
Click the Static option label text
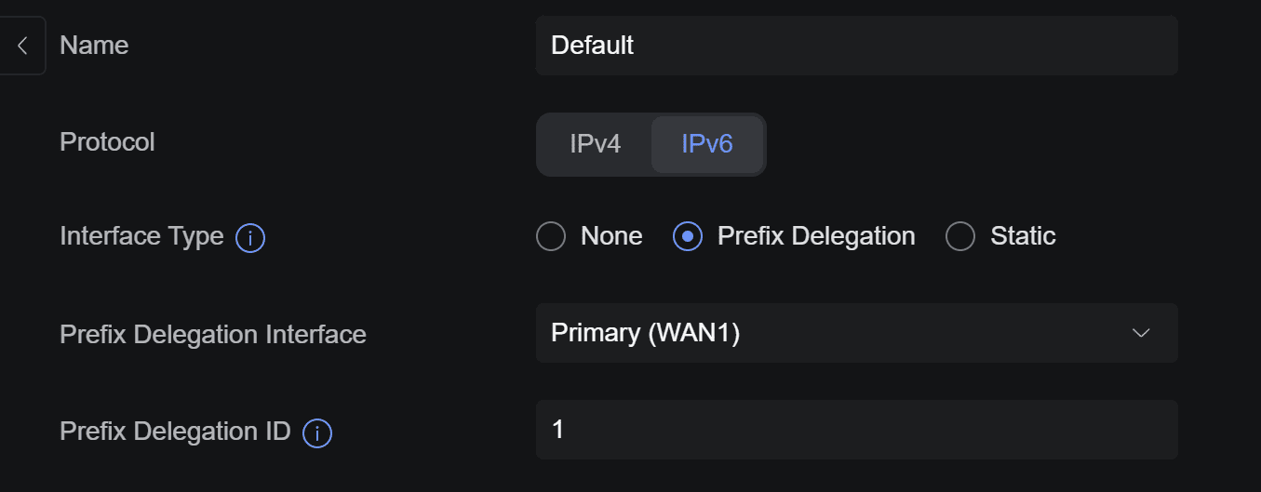(x=1023, y=236)
